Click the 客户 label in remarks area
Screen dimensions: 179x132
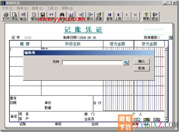(23, 119)
